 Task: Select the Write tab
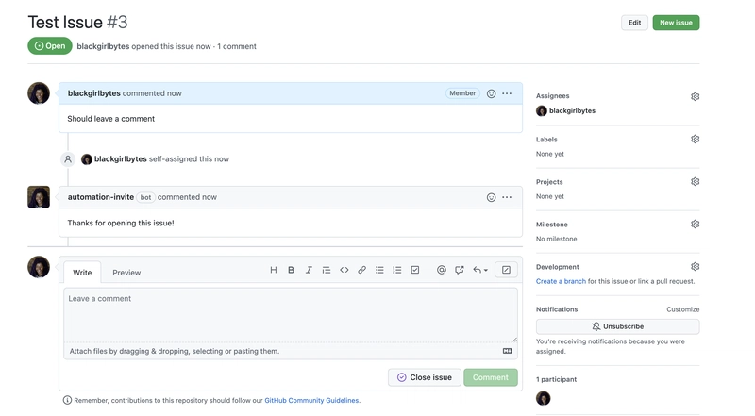click(82, 273)
